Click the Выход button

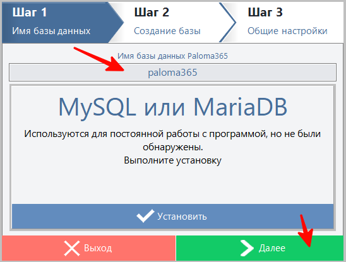[89, 248]
